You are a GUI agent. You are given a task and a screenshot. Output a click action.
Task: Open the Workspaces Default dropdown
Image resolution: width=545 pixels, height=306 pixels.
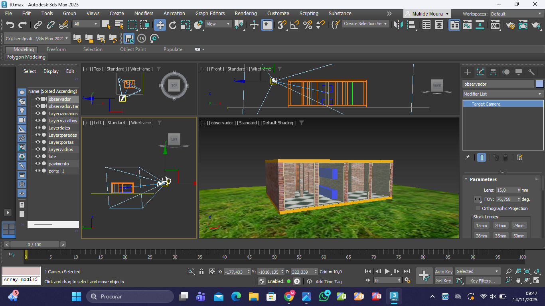coord(516,14)
